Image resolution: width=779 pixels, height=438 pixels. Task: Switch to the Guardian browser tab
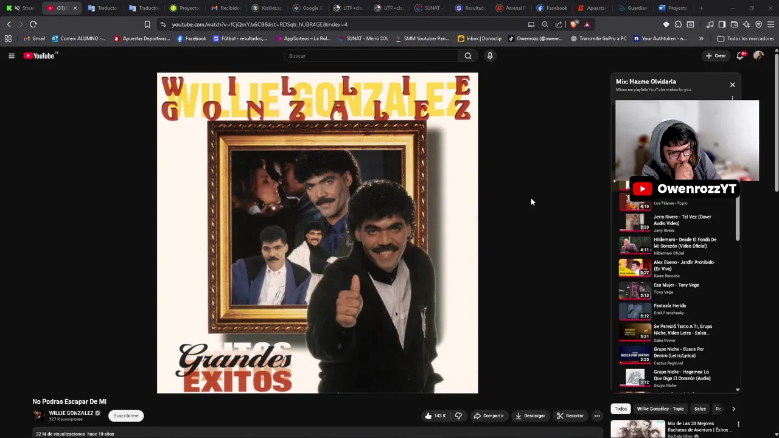[632, 8]
